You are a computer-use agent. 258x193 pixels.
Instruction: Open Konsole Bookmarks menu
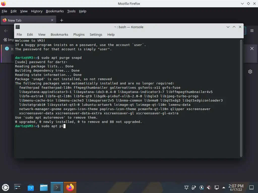(59, 35)
